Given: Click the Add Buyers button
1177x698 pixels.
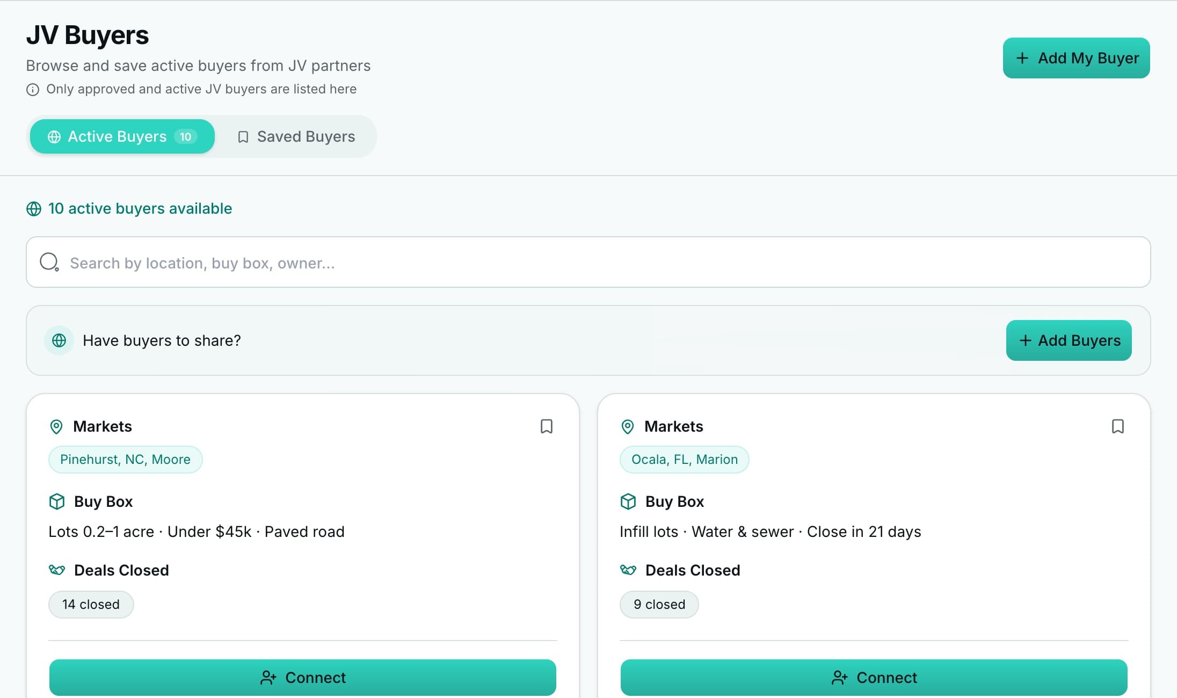Looking at the screenshot, I should (1069, 340).
